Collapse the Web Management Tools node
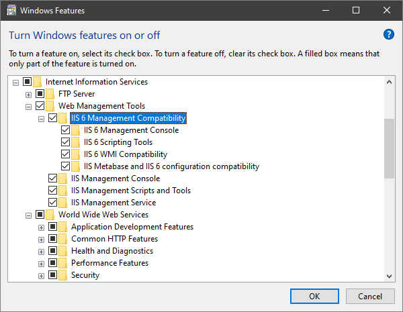 coord(28,107)
